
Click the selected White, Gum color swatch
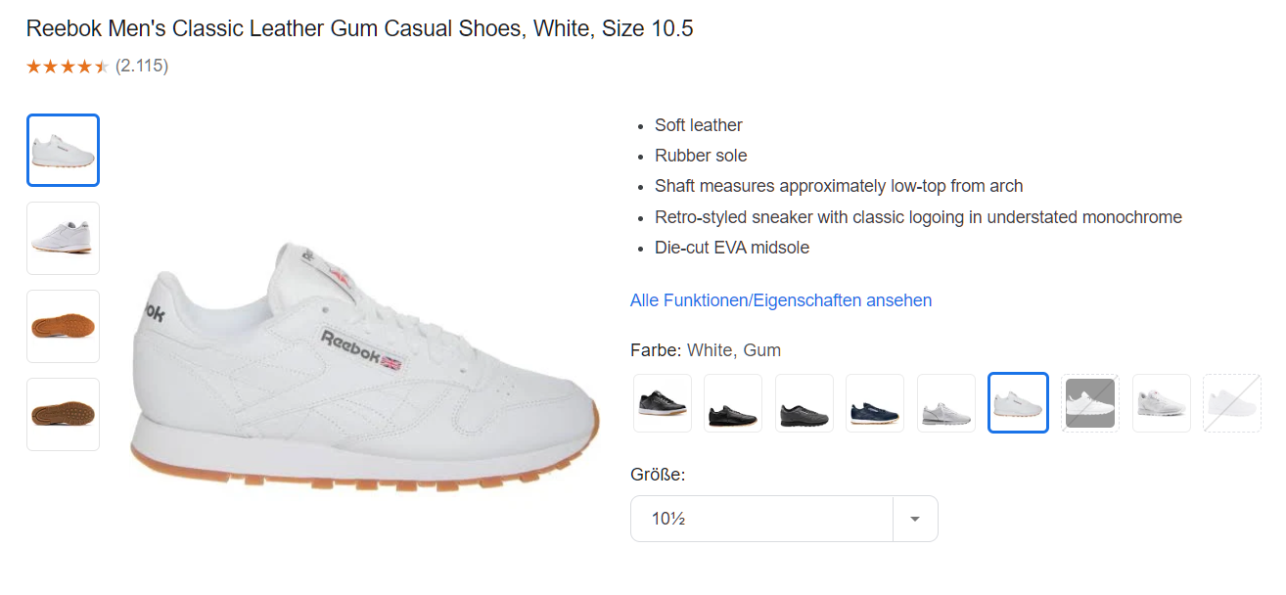pos(1018,402)
